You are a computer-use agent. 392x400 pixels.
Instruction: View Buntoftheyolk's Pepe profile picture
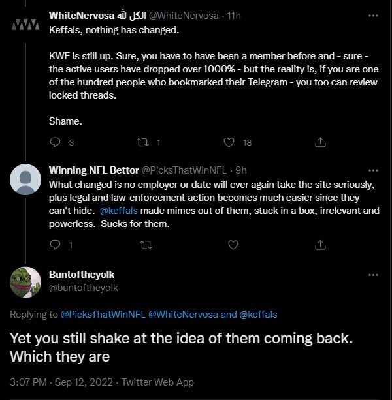coord(25,282)
